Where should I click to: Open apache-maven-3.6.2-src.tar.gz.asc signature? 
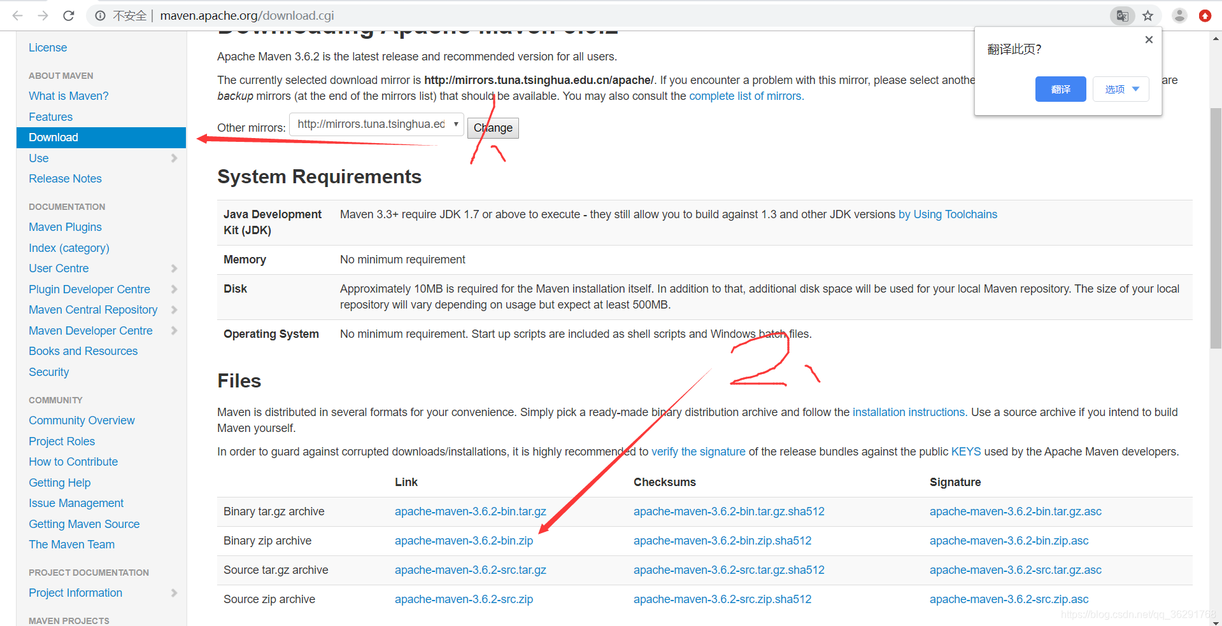[1016, 570]
